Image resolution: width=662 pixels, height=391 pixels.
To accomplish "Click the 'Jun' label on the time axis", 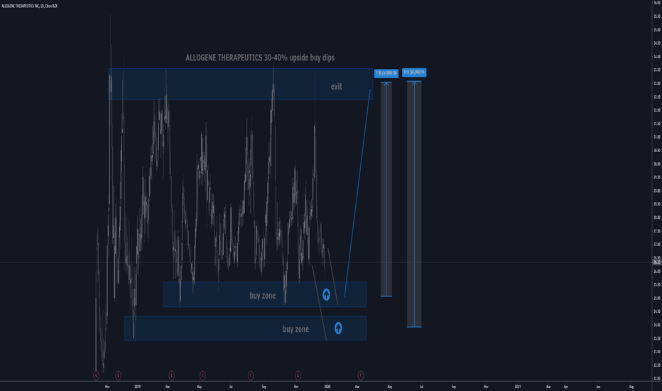I will [598, 386].
